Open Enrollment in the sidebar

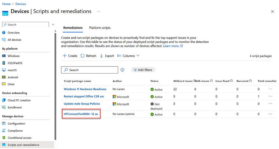point(15,107)
